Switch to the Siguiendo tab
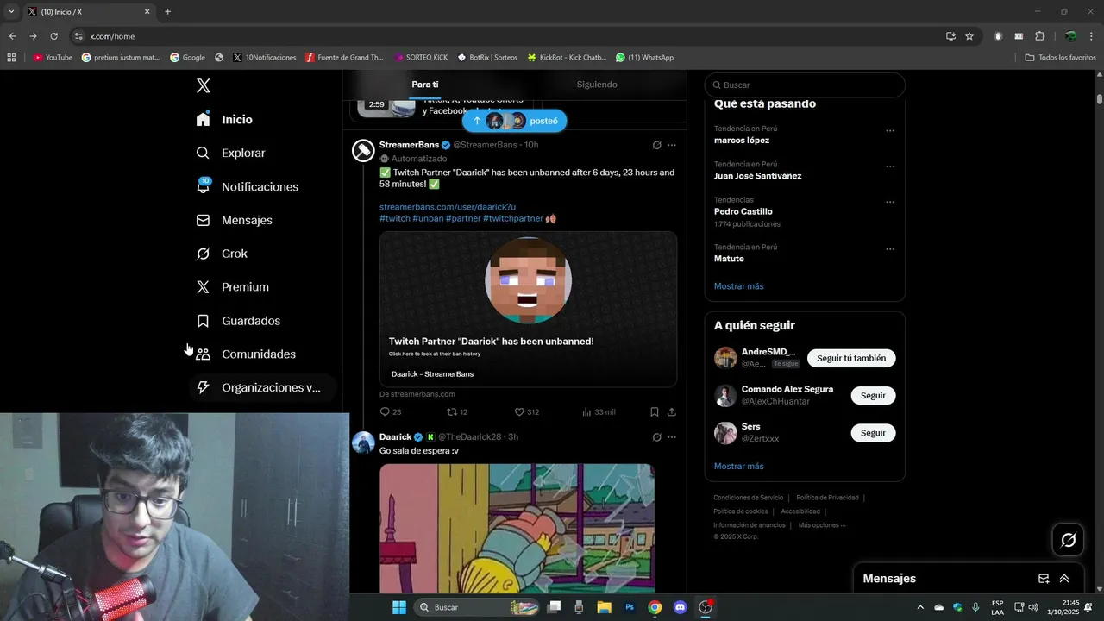Screen dimensions: 1104x621 (597, 85)
